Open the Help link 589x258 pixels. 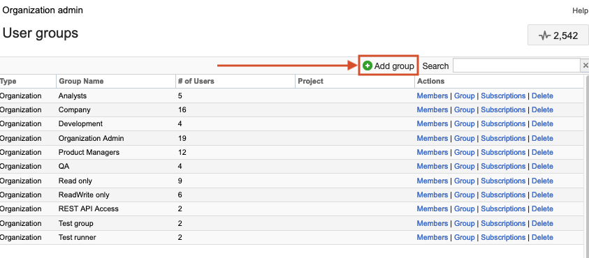(581, 11)
